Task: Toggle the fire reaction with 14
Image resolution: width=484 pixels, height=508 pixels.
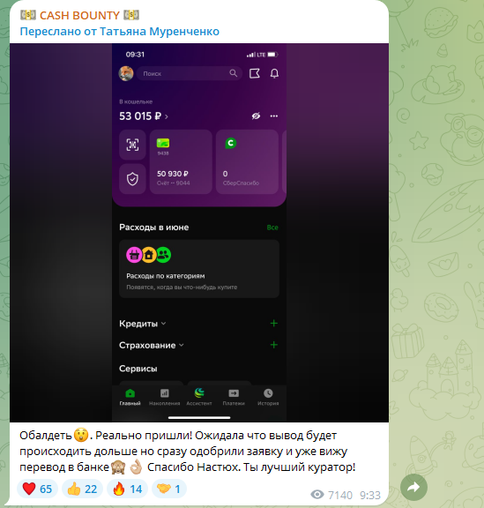Action: pyautogui.click(x=127, y=489)
